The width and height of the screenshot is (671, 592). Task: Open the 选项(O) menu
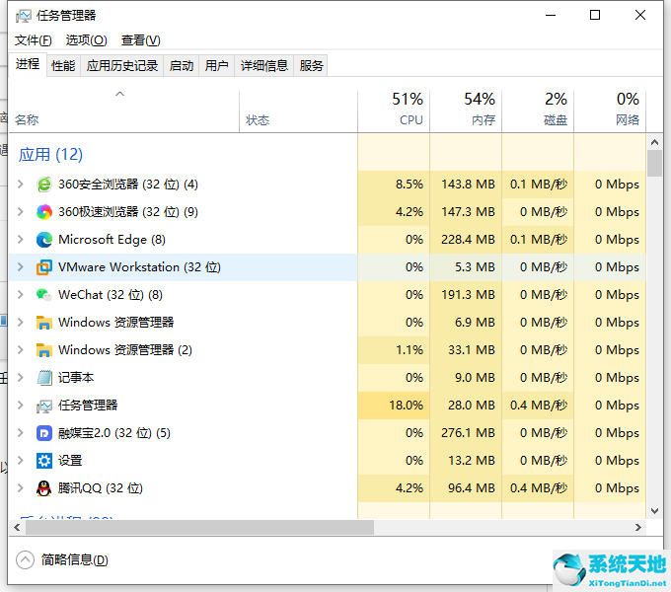[x=86, y=40]
